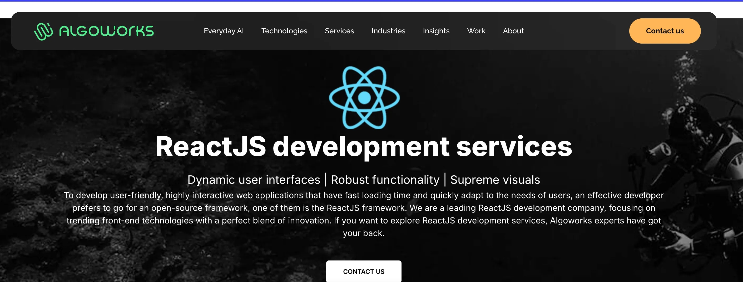Open Insights from the navbar

coord(436,31)
